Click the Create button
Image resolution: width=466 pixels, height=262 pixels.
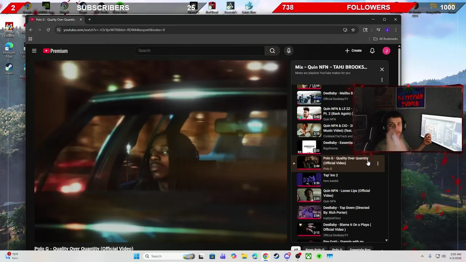(353, 51)
